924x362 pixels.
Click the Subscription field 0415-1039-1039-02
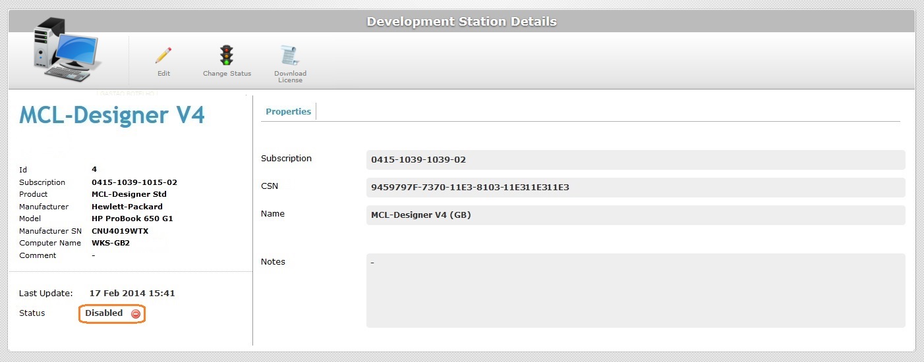pos(635,160)
